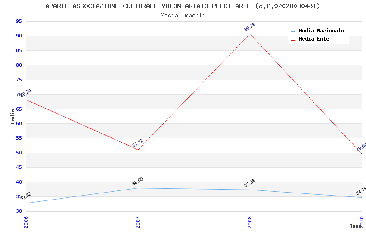The width and height of the screenshot is (366, 237).
Task: Click y-axis value 40
Action: click(x=19, y=182)
